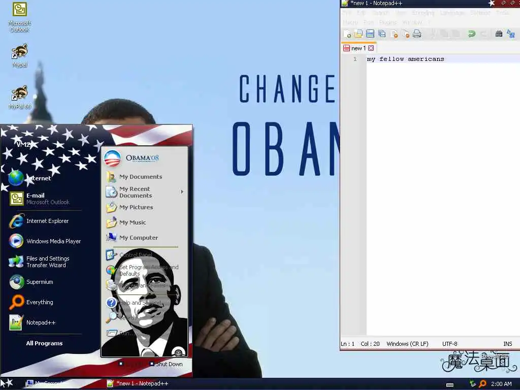Click the binoculars Find icon
The image size is (520, 390).
499,34
